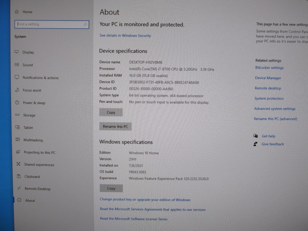The height and width of the screenshot is (231, 308).
Task: Click the Storage drive icon
Action: pyautogui.click(x=17, y=115)
